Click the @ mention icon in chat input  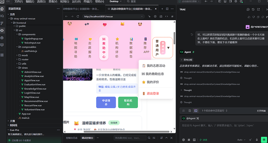pyautogui.click(x=184, y=140)
